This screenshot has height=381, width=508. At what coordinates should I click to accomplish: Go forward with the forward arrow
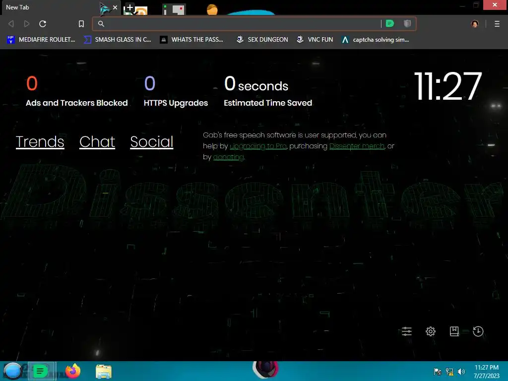point(27,24)
